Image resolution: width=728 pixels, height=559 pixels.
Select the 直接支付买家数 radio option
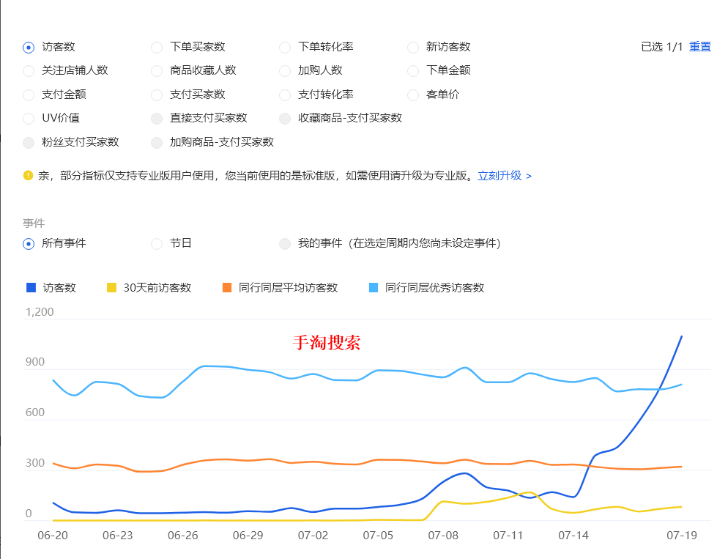point(157,119)
